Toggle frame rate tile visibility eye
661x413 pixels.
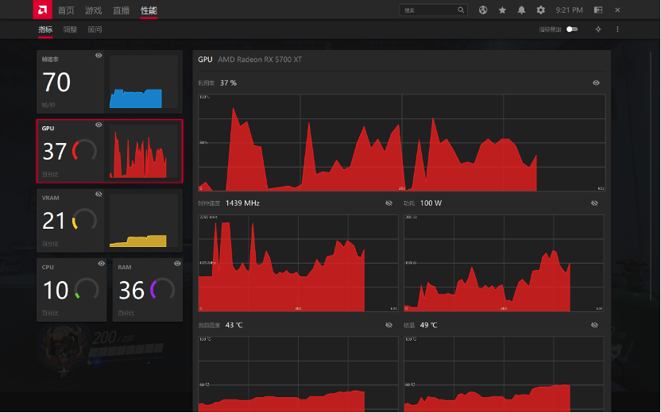[x=99, y=56]
